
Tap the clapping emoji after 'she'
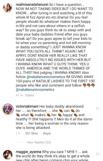[61, 111]
